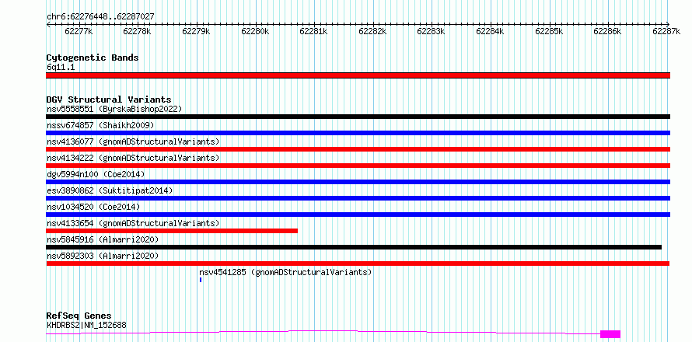Select the red nsv4136077 variant bar
This screenshot has height=342, width=692.
point(358,149)
